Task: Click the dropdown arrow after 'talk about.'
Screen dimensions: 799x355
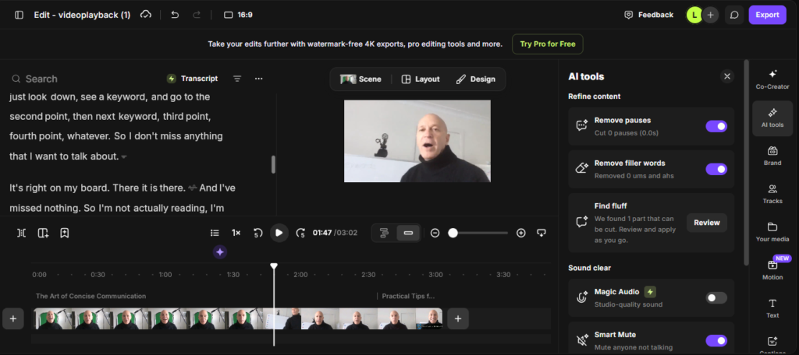Action: click(124, 157)
